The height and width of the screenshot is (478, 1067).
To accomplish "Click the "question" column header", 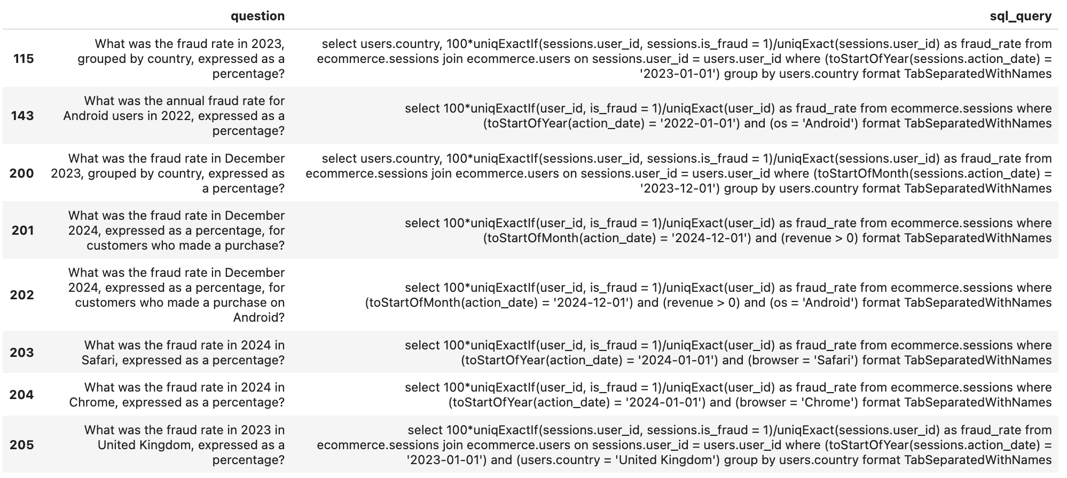I will [x=257, y=16].
